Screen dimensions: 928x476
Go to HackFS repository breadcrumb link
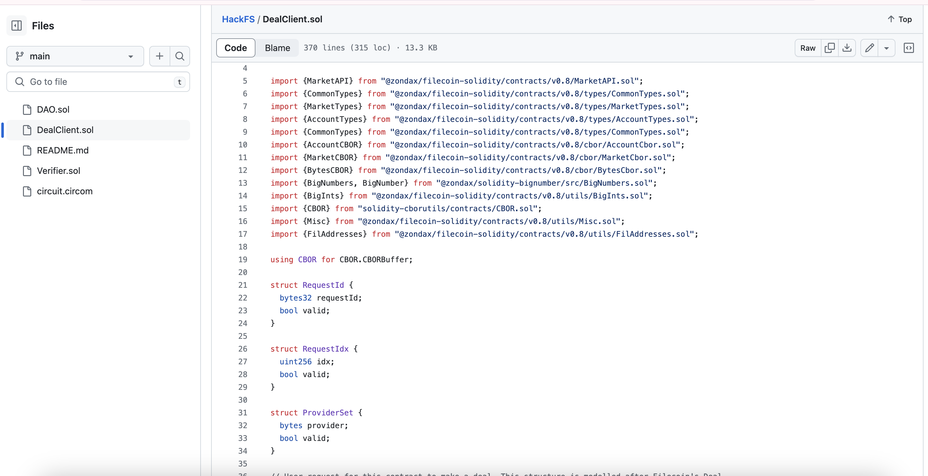click(238, 19)
